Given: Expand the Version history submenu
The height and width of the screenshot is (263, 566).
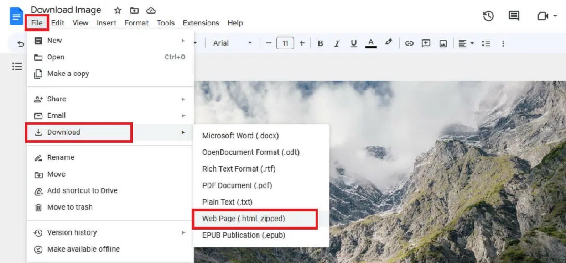Looking at the screenshot, I should tap(110, 232).
